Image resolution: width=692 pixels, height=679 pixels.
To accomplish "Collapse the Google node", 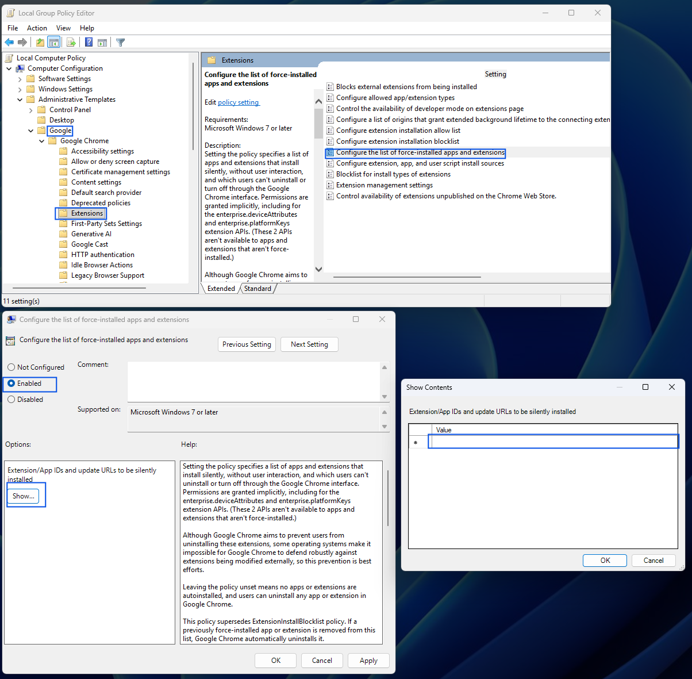I will coord(31,131).
